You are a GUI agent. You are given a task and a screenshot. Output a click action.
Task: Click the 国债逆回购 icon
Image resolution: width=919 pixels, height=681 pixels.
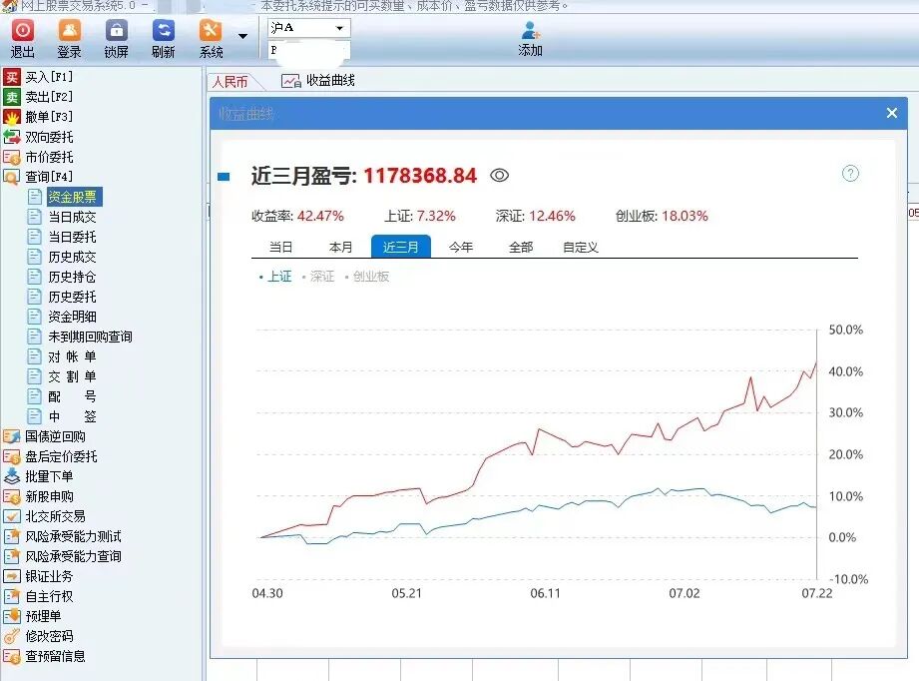click(12, 436)
